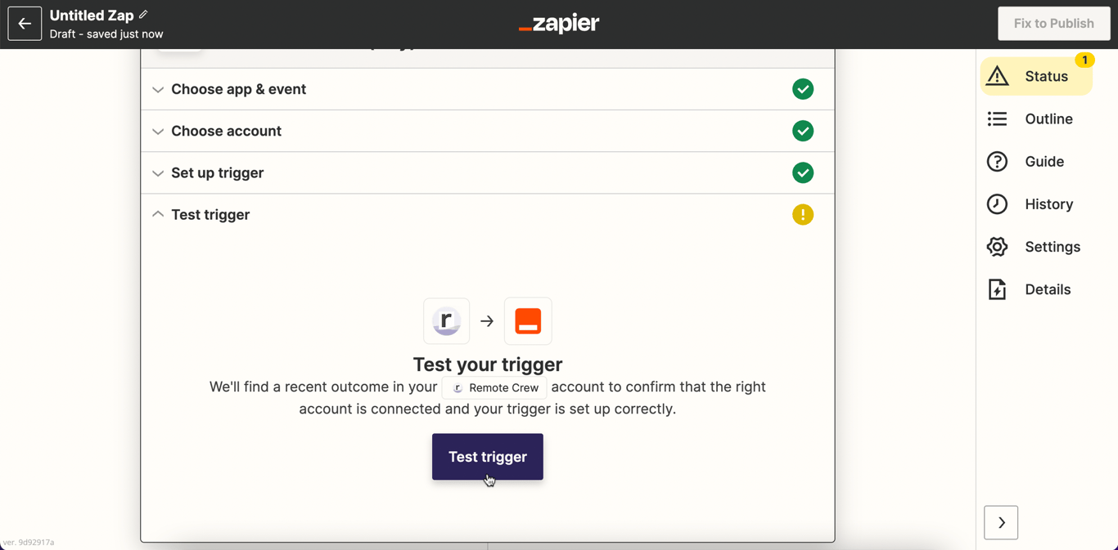Click the yellow warning status on Test trigger

click(803, 215)
